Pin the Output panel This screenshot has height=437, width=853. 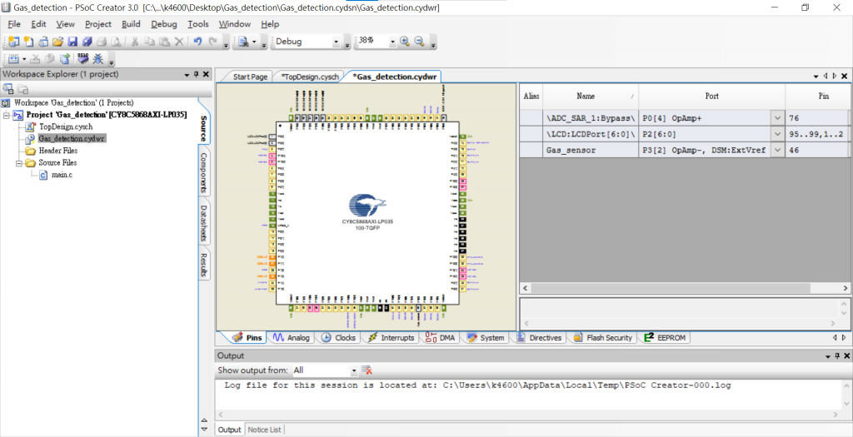(x=838, y=356)
